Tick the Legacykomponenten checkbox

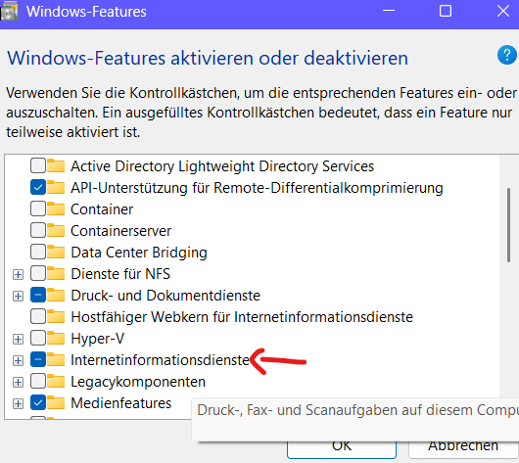pos(38,381)
